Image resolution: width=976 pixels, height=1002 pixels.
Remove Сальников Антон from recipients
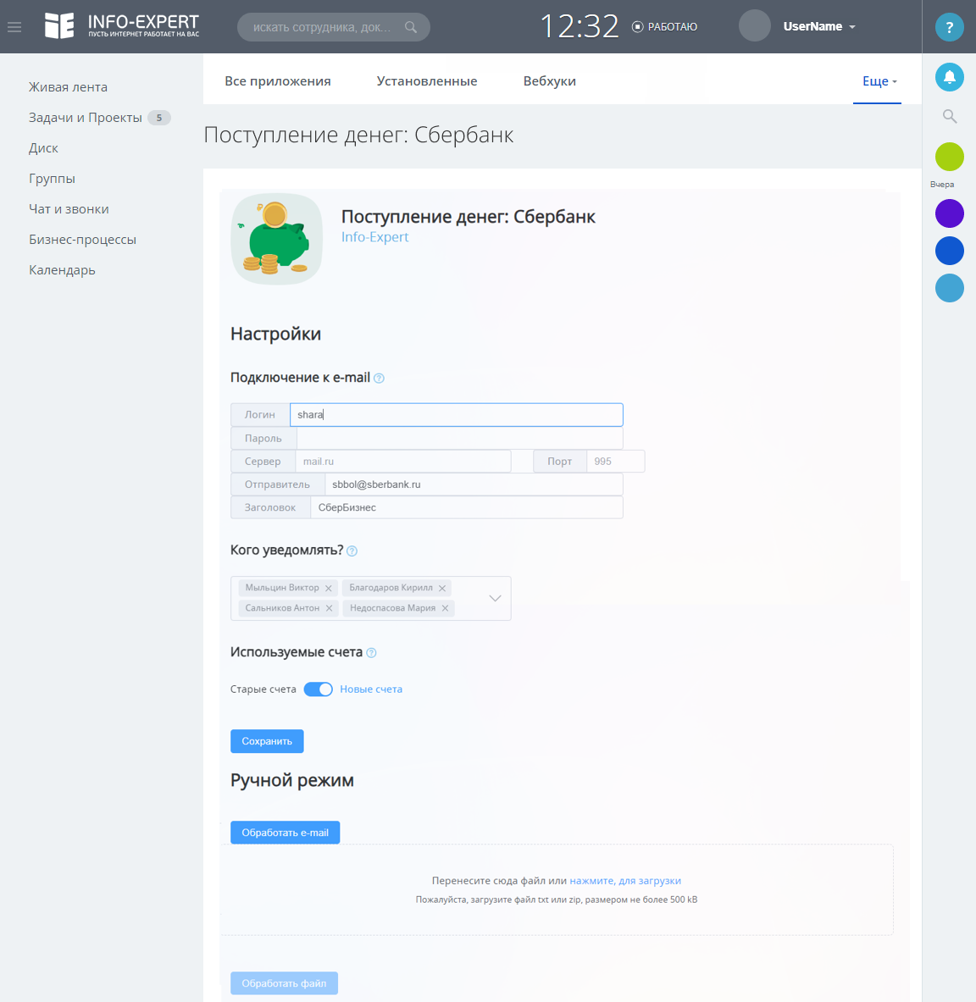330,608
